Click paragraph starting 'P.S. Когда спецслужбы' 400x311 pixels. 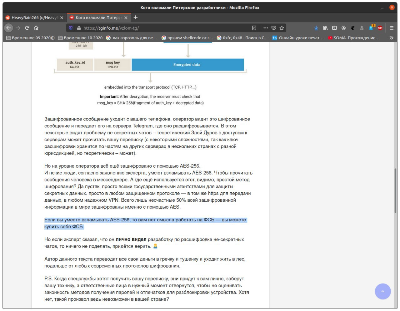pos(147,289)
